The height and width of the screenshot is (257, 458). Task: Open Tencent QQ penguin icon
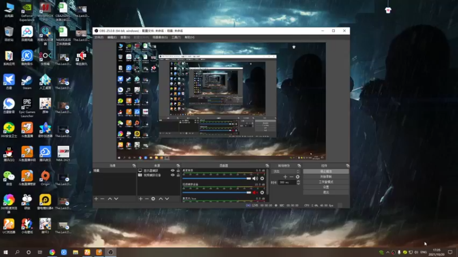tap(9, 154)
